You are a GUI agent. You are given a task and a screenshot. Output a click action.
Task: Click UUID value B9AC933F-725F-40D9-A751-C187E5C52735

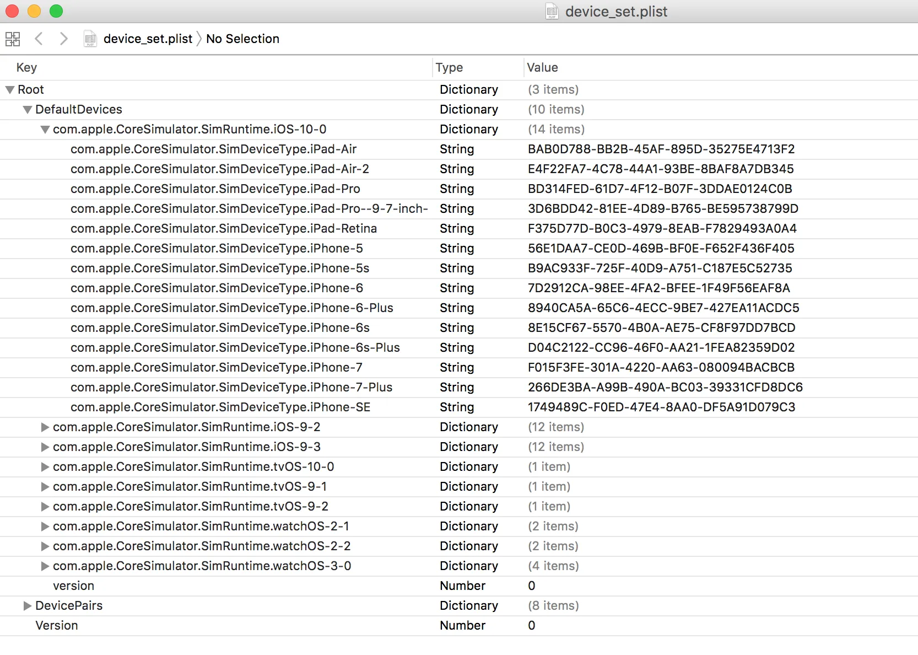[660, 268]
